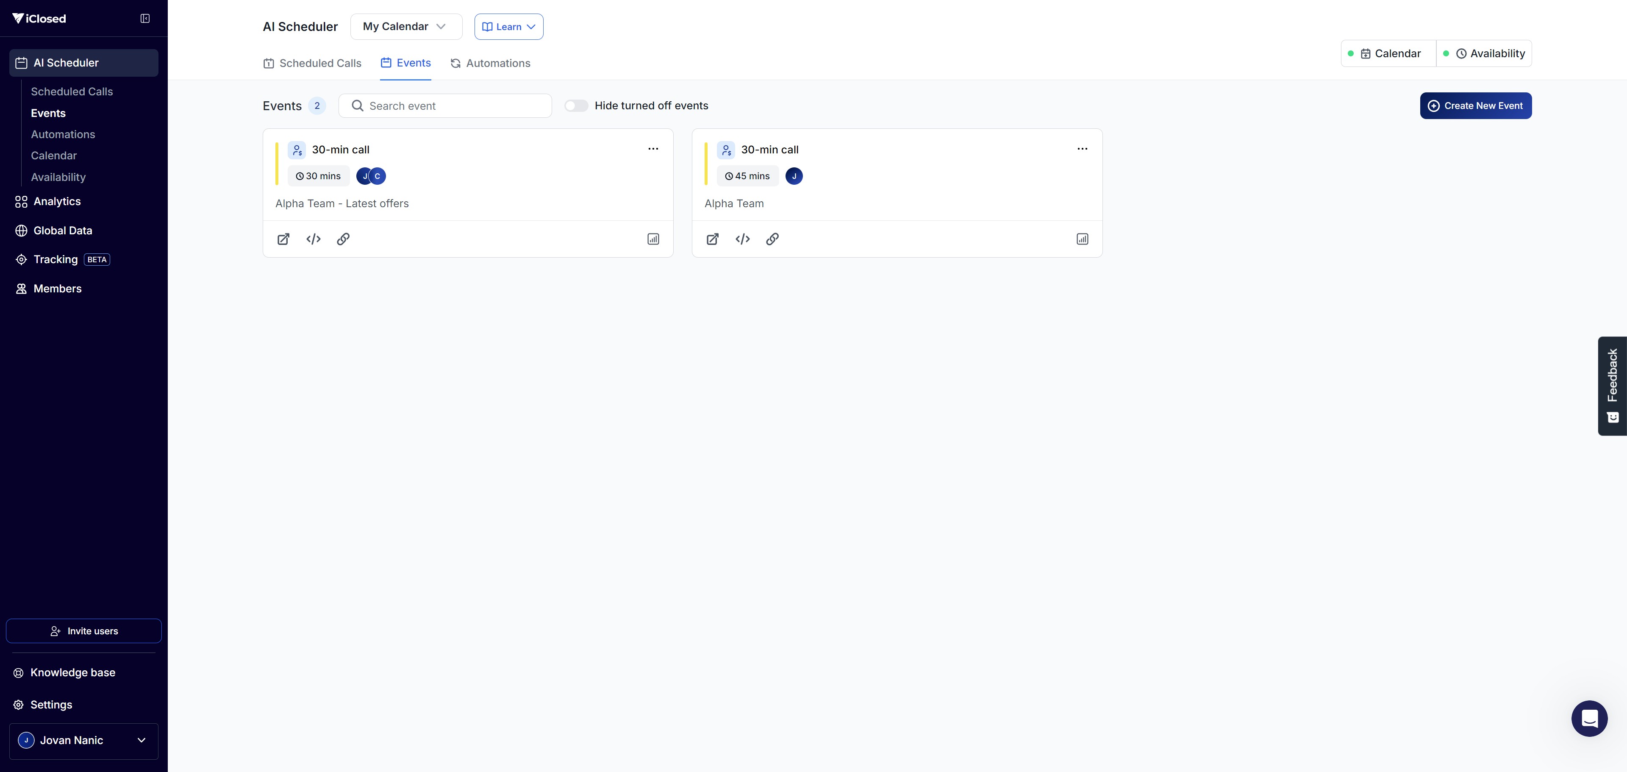Open the chat support bubble
Image resolution: width=1627 pixels, height=772 pixels.
(1588, 718)
